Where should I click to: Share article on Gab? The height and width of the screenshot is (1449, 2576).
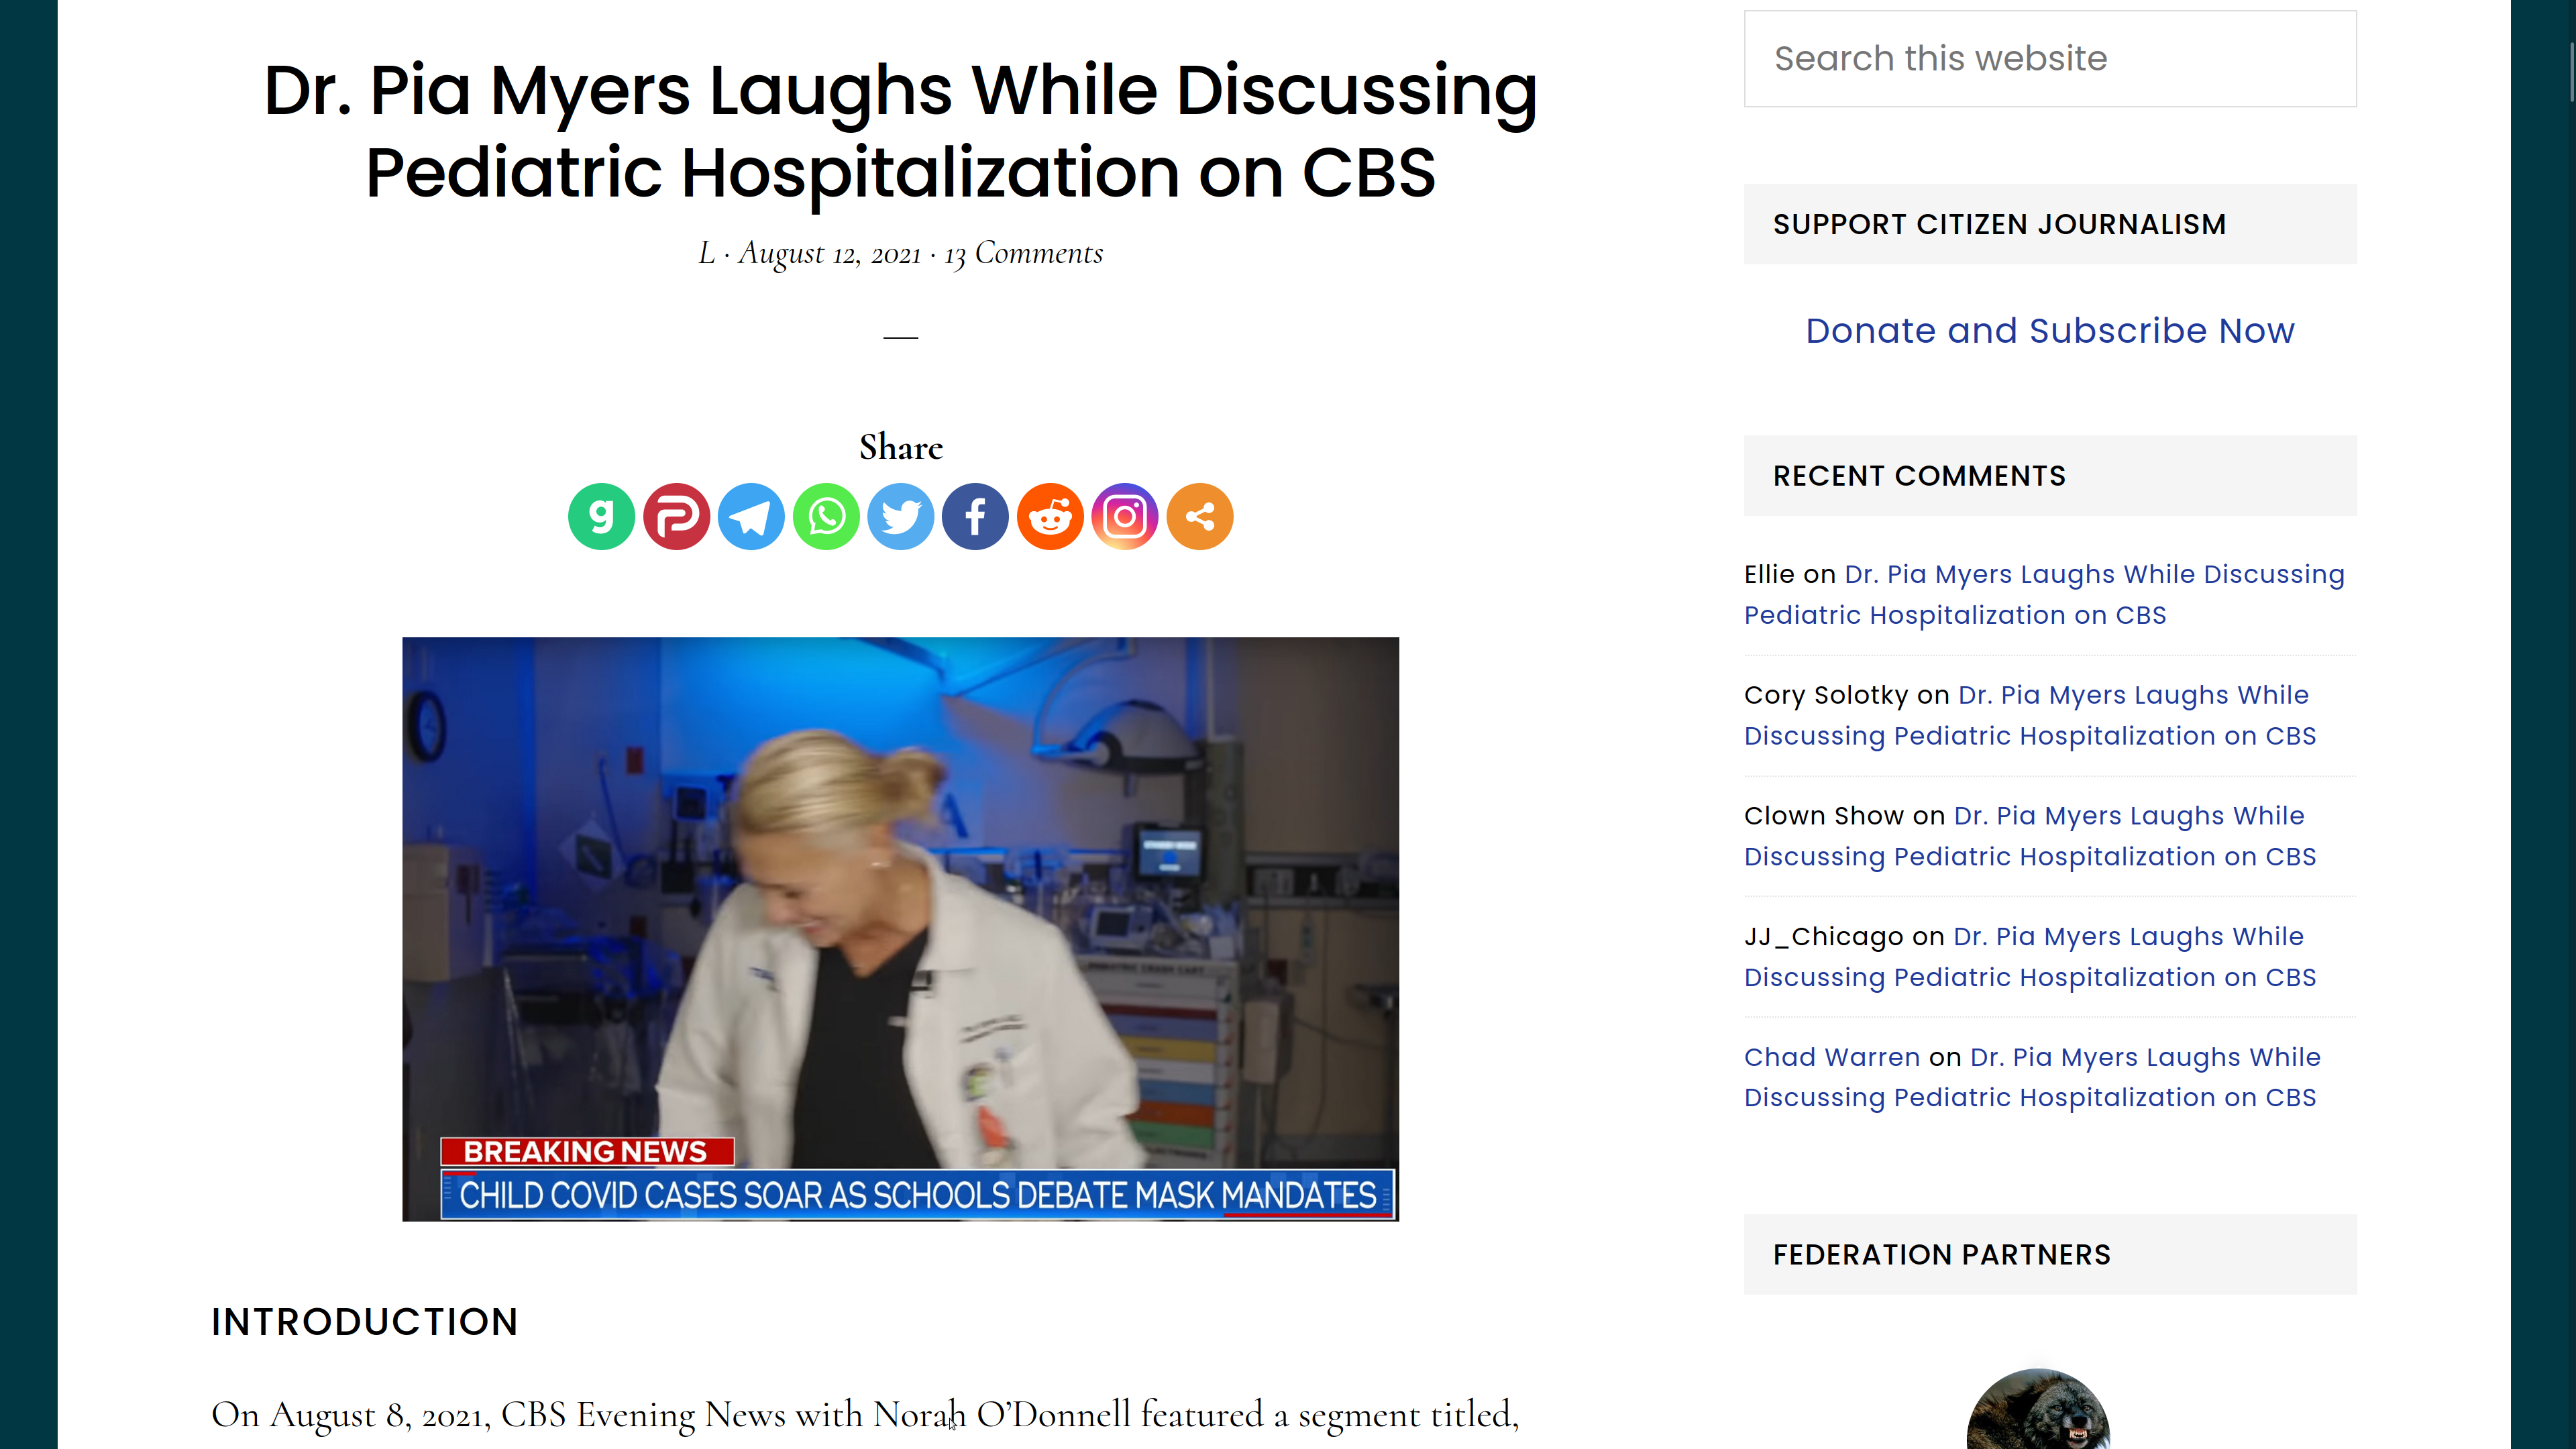click(601, 517)
